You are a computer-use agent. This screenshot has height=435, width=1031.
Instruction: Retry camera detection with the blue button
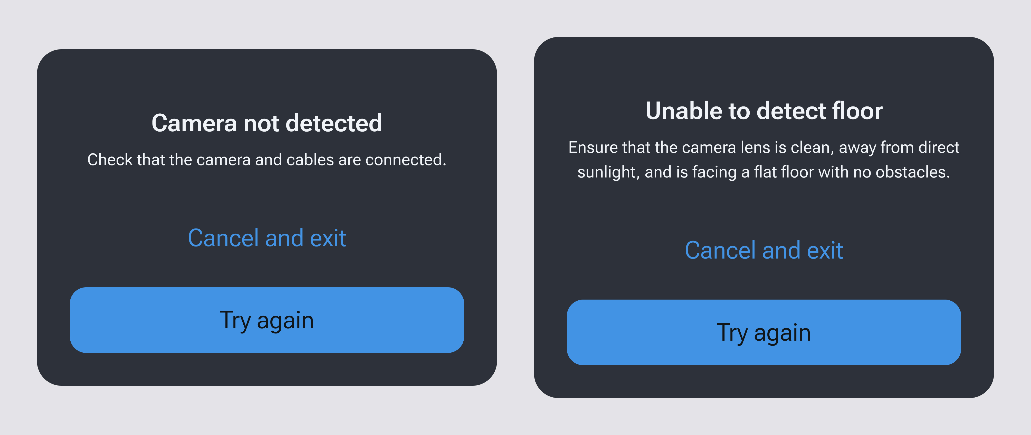point(266,320)
